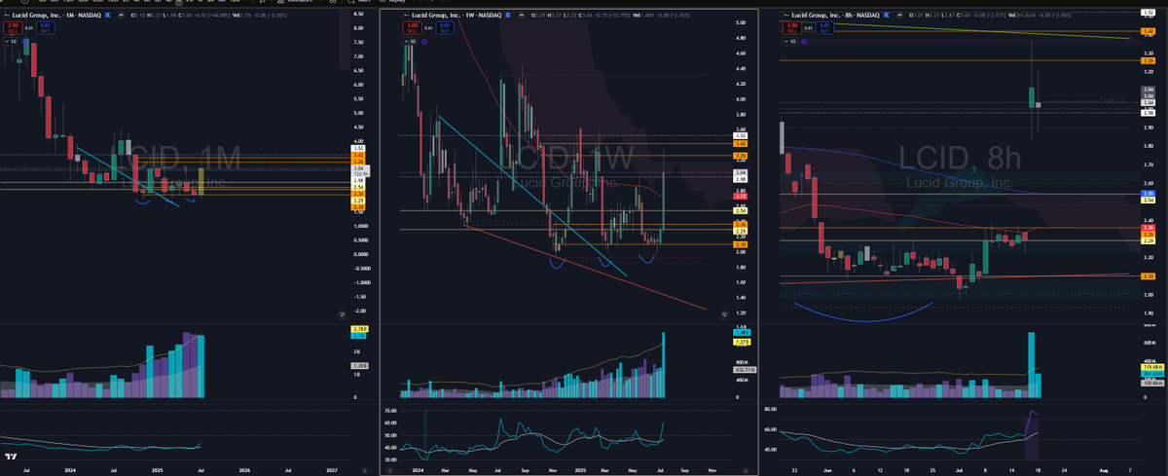The image size is (1168, 476).
Task: Click the 3.00 SELL button on the 8h chart
Action: 792,27
